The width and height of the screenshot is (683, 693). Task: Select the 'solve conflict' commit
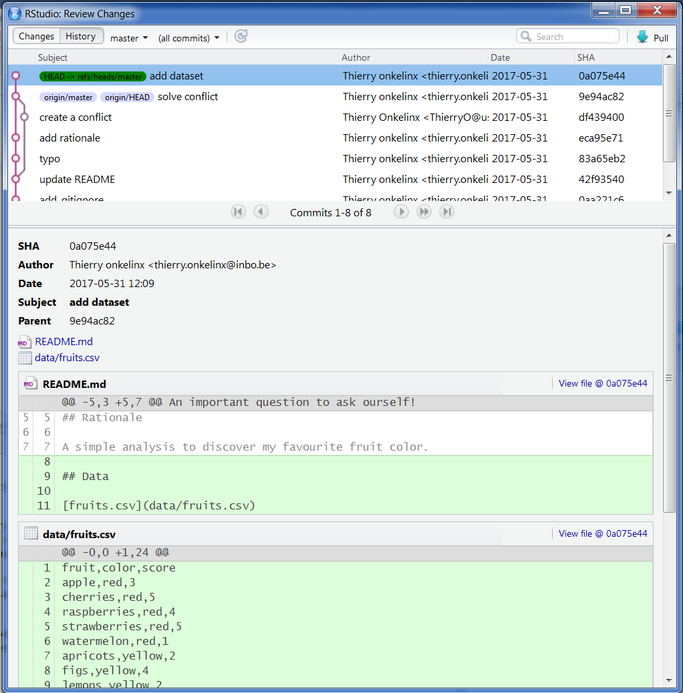click(x=187, y=97)
